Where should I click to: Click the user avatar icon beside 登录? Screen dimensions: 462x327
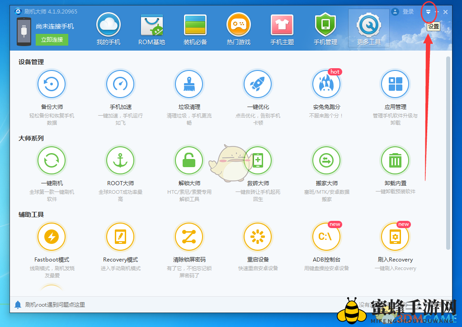395,12
